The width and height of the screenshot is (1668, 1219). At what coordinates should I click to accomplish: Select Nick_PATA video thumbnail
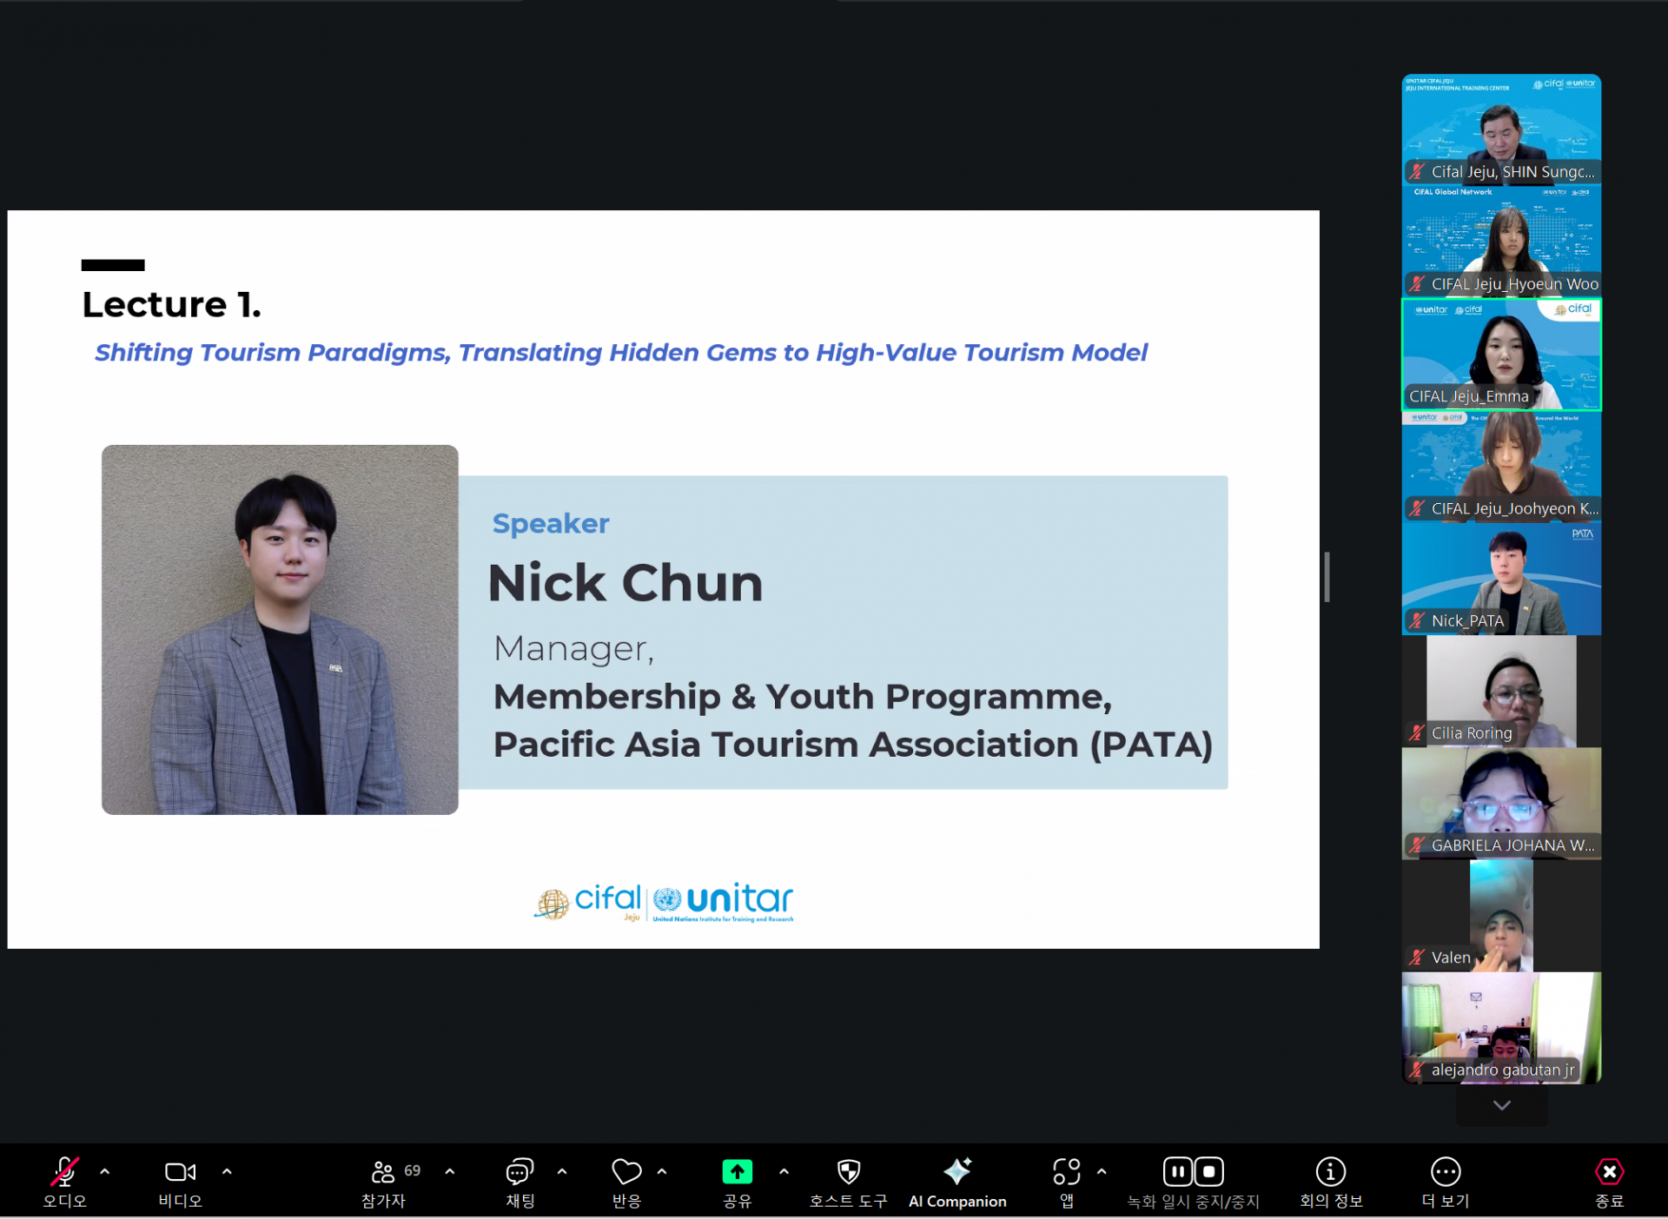(1501, 579)
